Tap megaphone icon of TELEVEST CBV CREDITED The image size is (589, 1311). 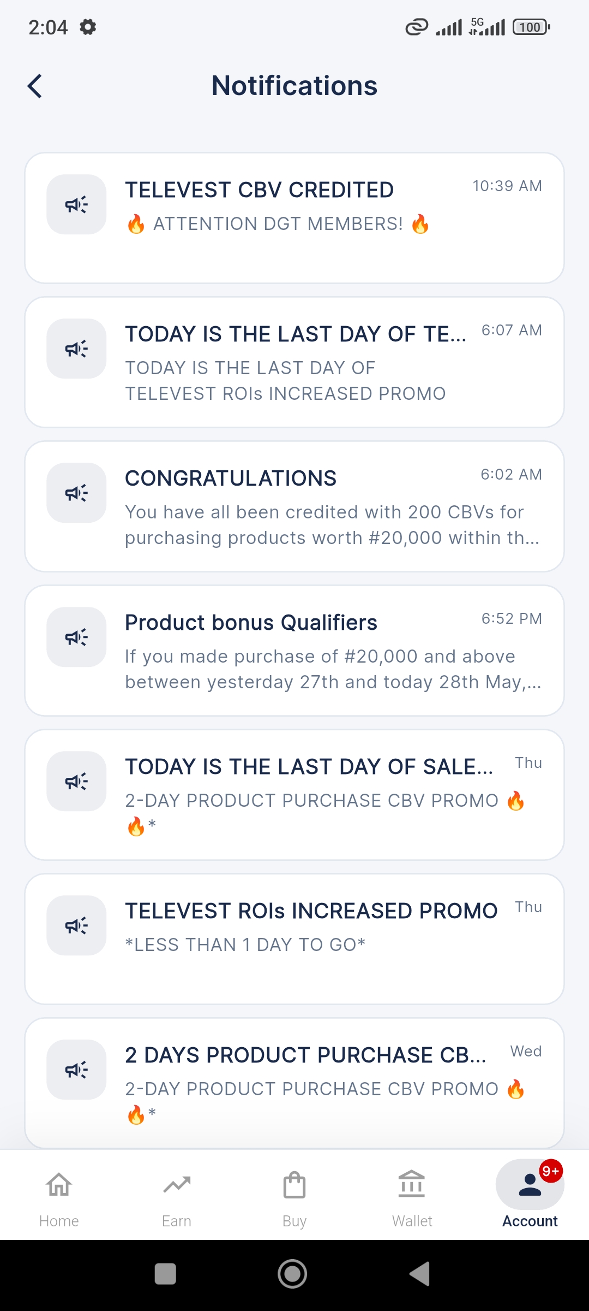pyautogui.click(x=76, y=205)
